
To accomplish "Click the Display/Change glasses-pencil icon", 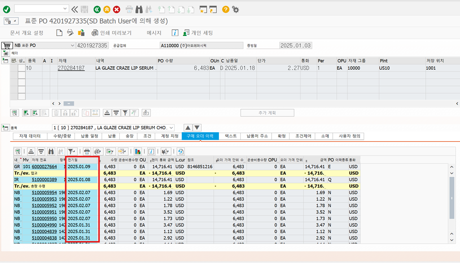I will click(70, 33).
